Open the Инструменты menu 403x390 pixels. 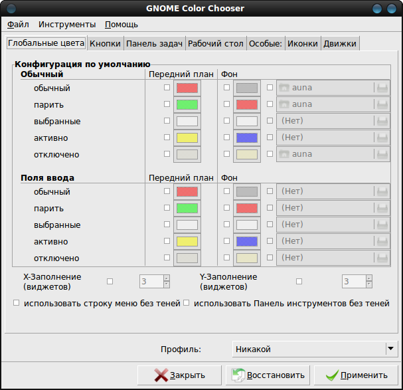point(67,25)
